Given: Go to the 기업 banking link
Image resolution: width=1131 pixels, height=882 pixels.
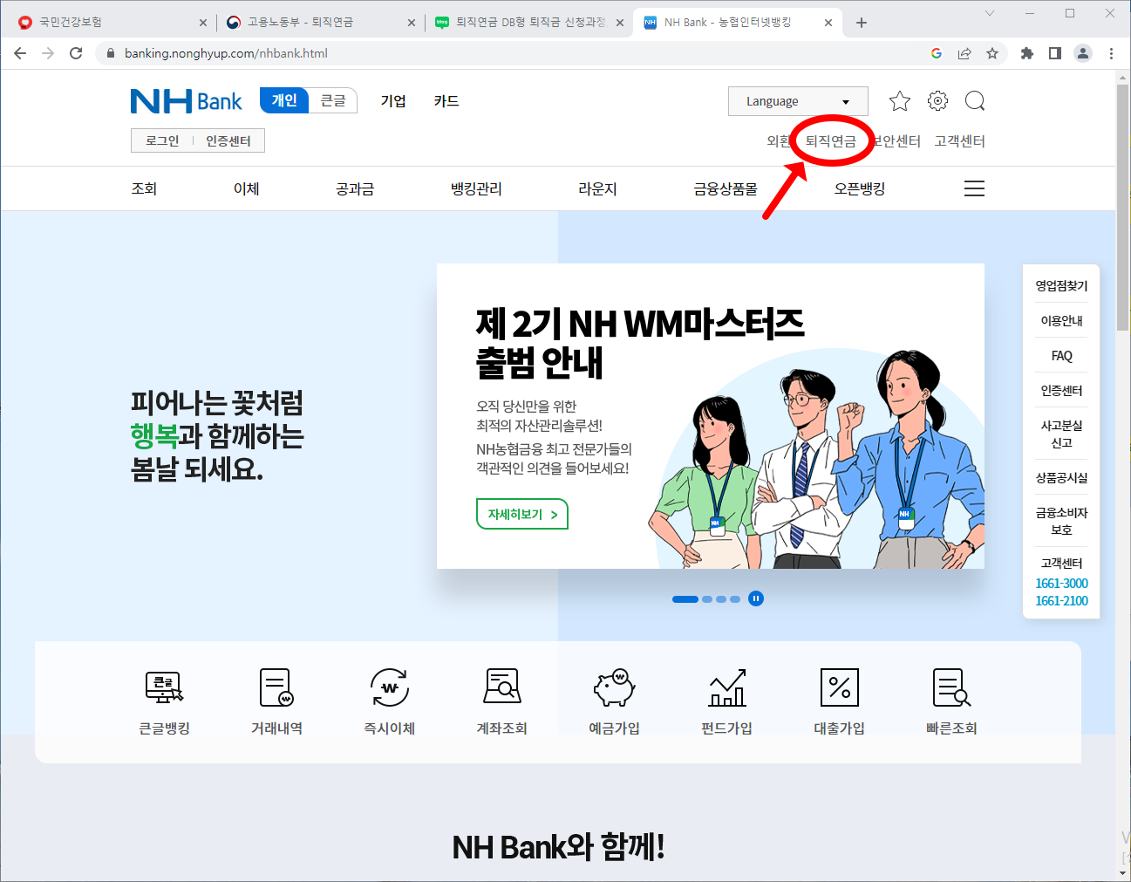Looking at the screenshot, I should point(393,101).
